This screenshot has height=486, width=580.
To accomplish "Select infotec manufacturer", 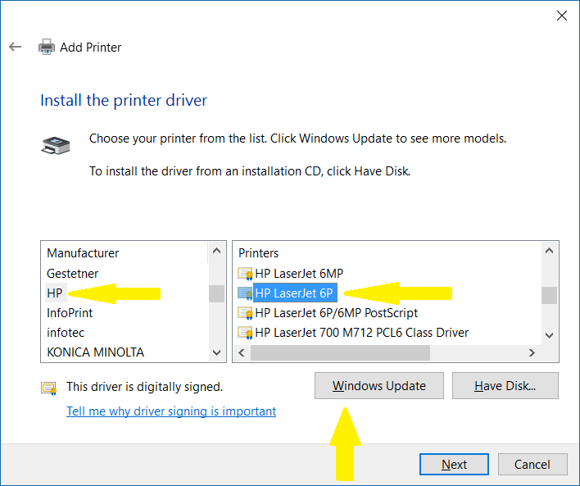I will [66, 333].
